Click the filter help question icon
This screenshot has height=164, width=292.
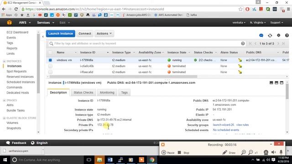[x=243, y=44]
